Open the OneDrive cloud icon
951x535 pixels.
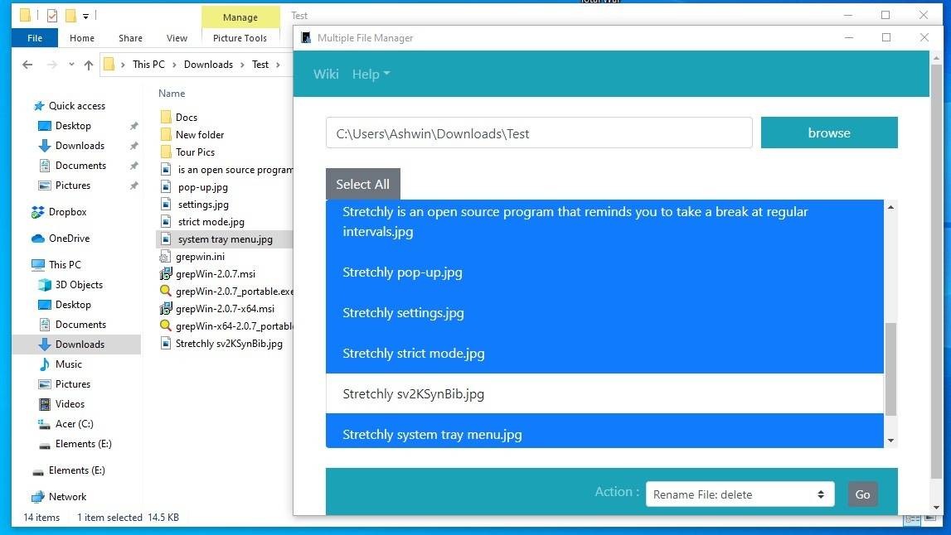(37, 239)
